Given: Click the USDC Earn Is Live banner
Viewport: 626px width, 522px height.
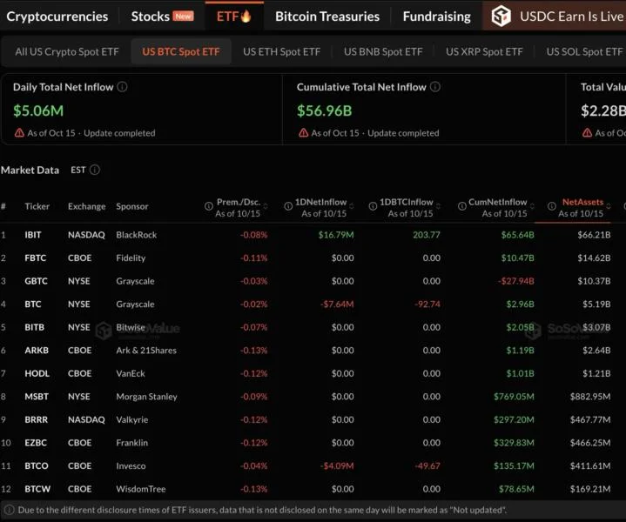Looking at the screenshot, I should 554,16.
